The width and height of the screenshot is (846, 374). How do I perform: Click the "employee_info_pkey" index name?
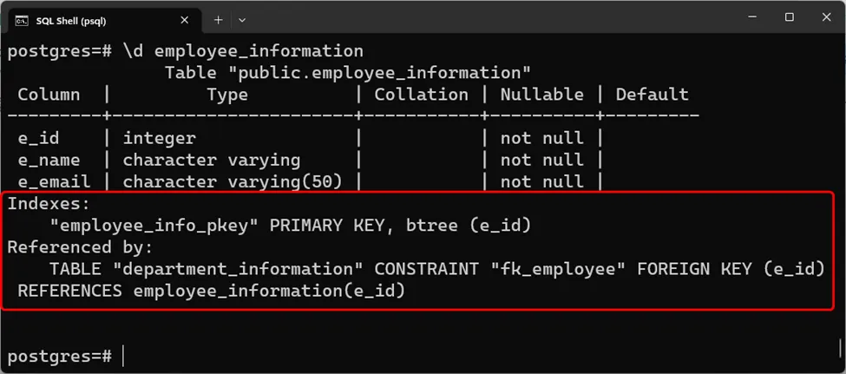154,226
